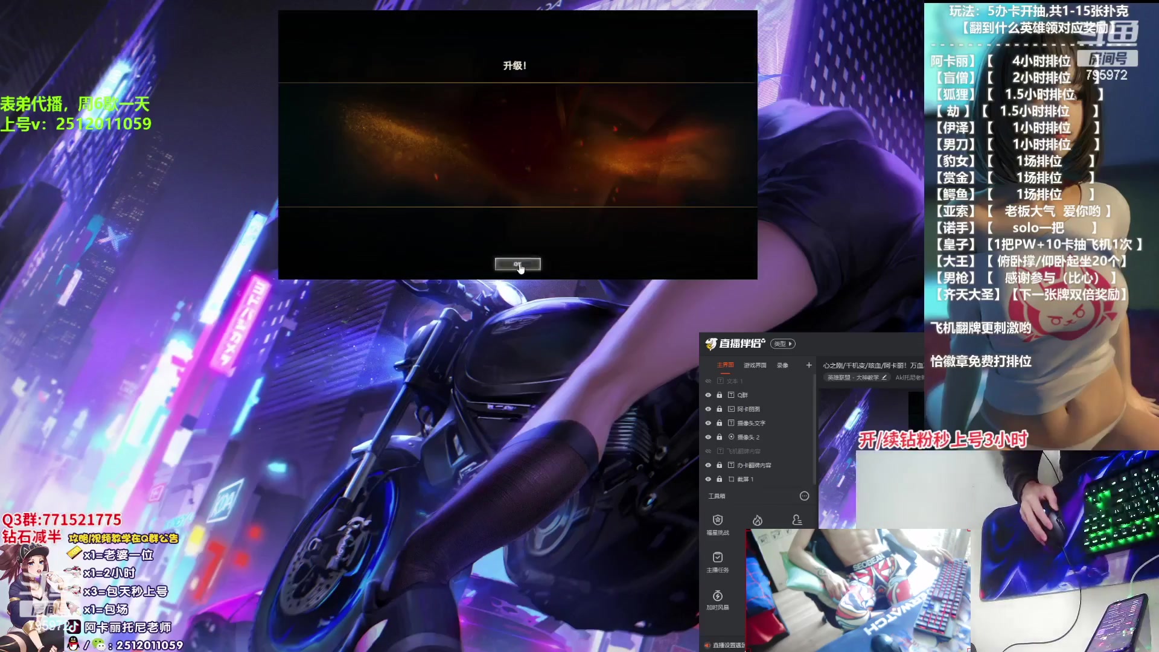Click the flame icon in toolbox
The width and height of the screenshot is (1159, 652).
757,520
